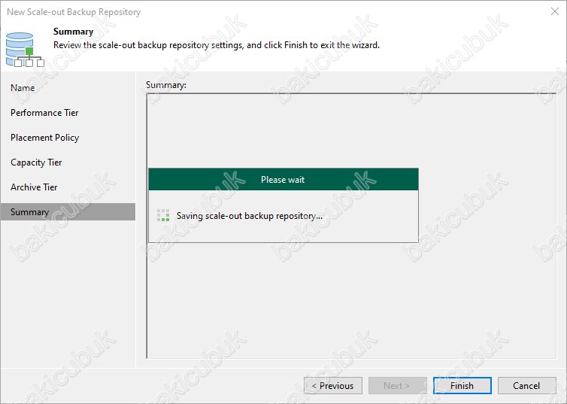Viewport: 567px width, 404px height.
Task: Cancel the repository wizard
Action: (x=527, y=385)
